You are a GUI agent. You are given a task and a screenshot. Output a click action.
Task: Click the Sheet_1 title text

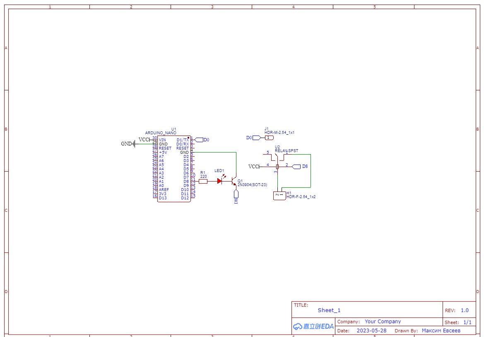[329, 310]
